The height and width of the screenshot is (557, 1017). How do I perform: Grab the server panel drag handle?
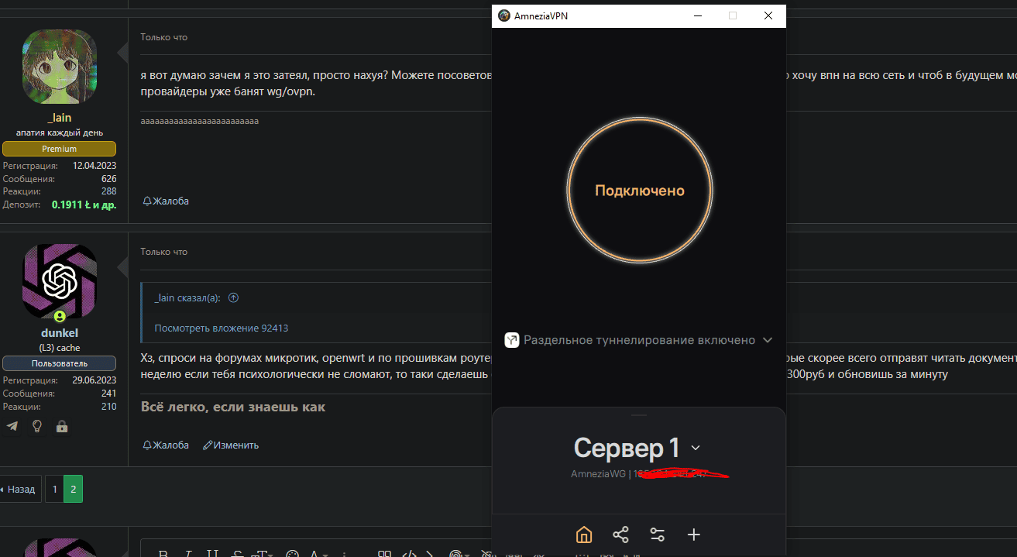click(639, 416)
